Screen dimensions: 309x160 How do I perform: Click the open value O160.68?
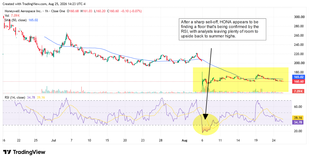(x=73, y=11)
